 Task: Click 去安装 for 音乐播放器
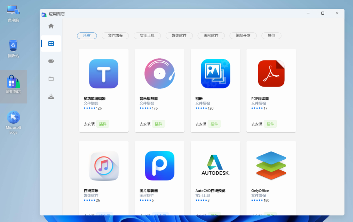(144, 124)
